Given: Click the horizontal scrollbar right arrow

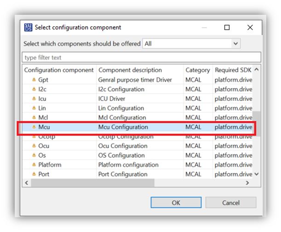Looking at the screenshot, I should 247,183.
